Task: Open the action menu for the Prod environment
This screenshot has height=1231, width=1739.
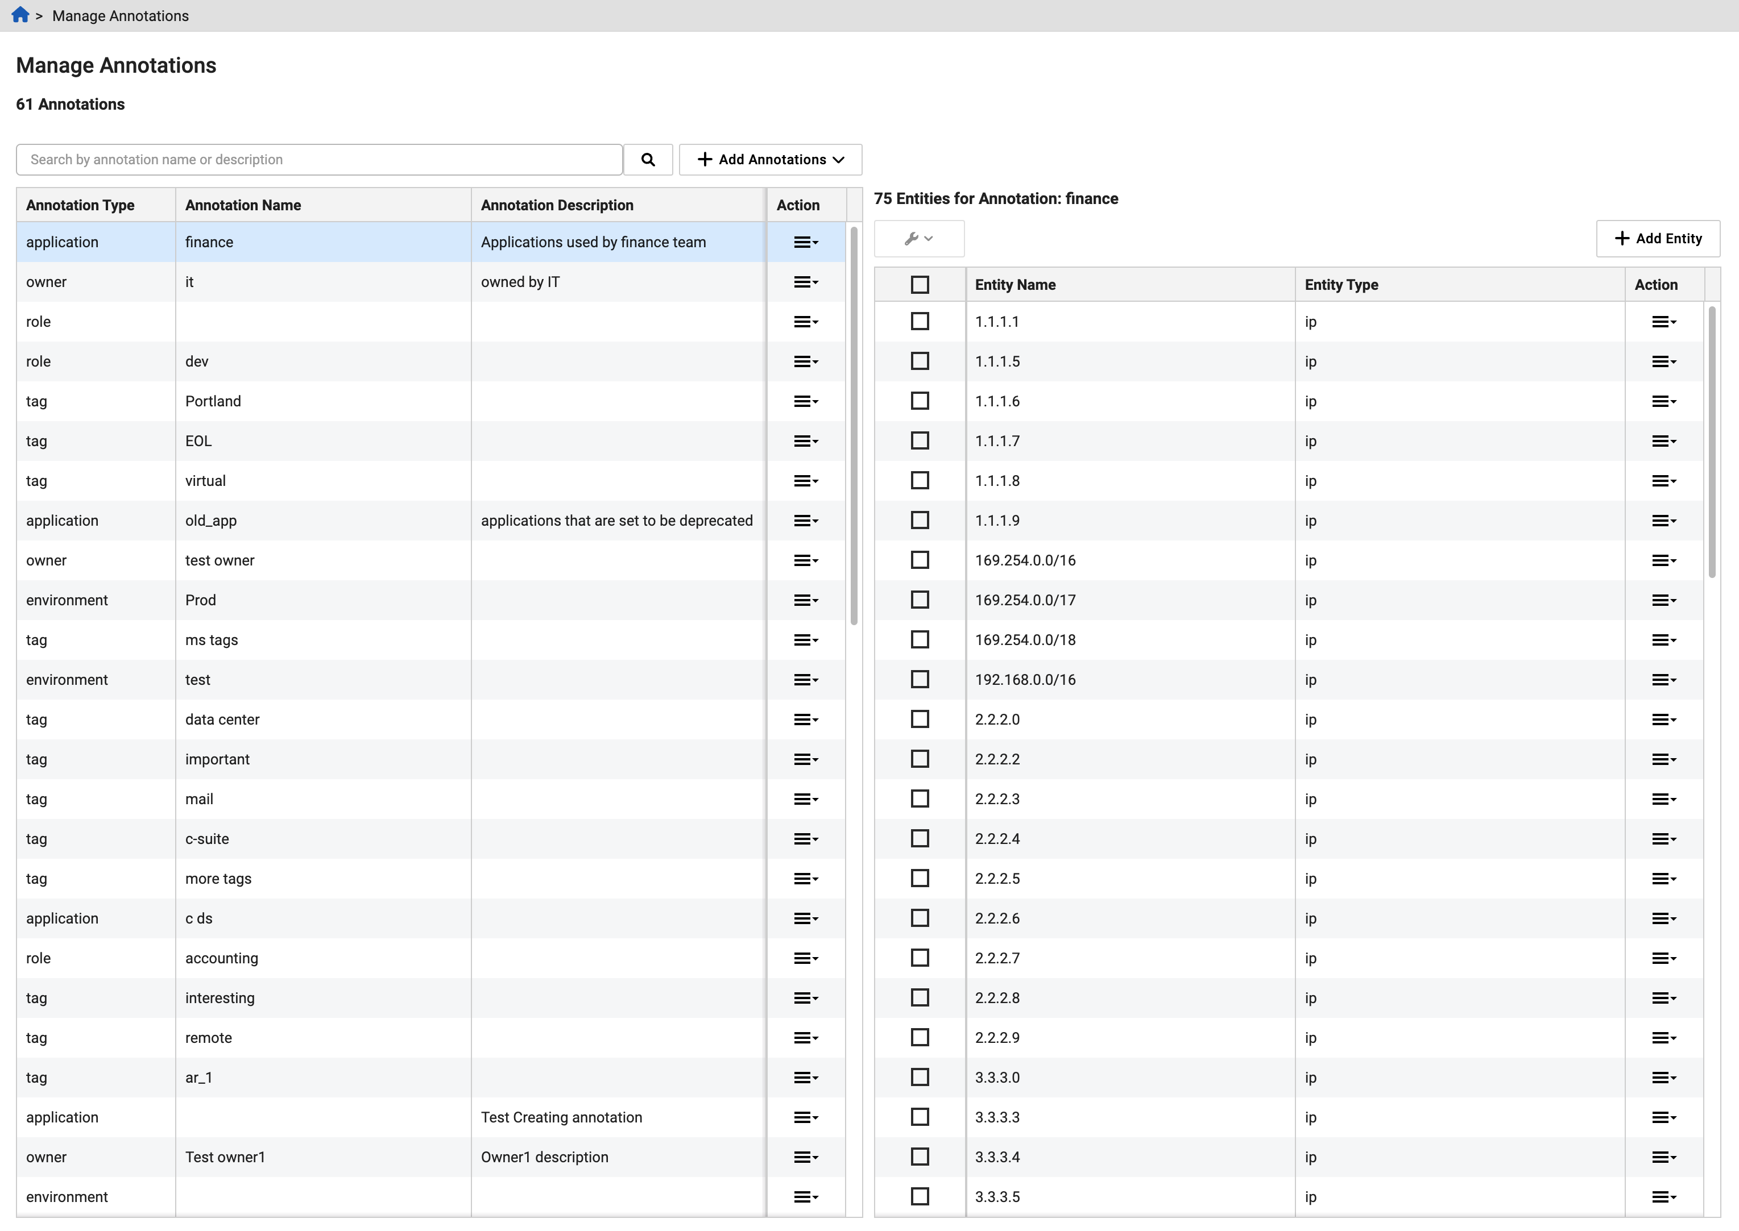Action: click(x=806, y=600)
